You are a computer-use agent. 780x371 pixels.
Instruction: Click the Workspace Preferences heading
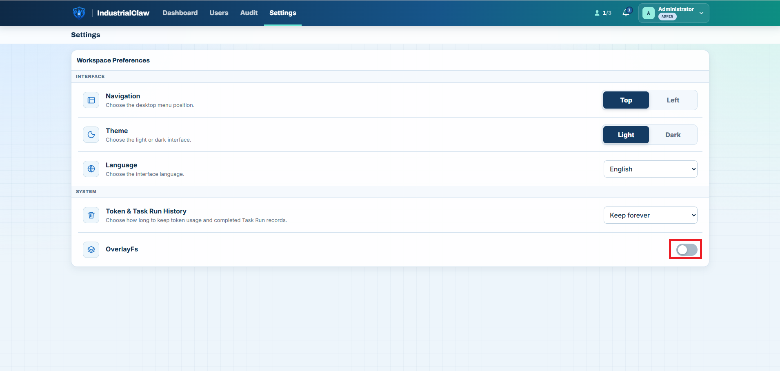tap(113, 60)
